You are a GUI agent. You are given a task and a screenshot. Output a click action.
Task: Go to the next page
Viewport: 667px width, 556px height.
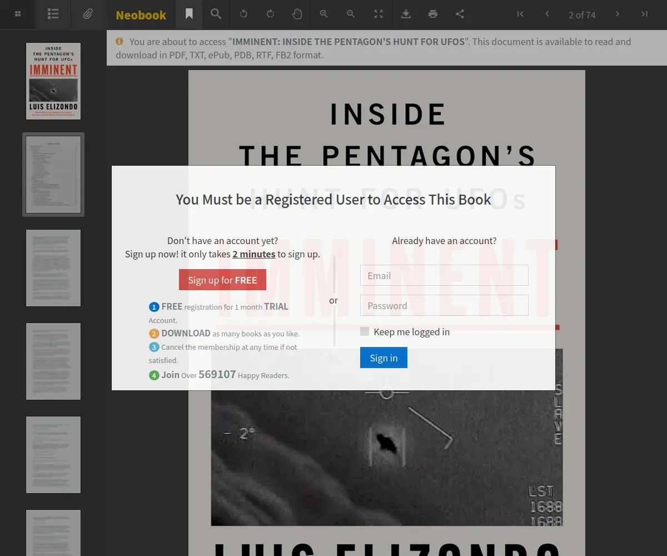[x=617, y=14]
